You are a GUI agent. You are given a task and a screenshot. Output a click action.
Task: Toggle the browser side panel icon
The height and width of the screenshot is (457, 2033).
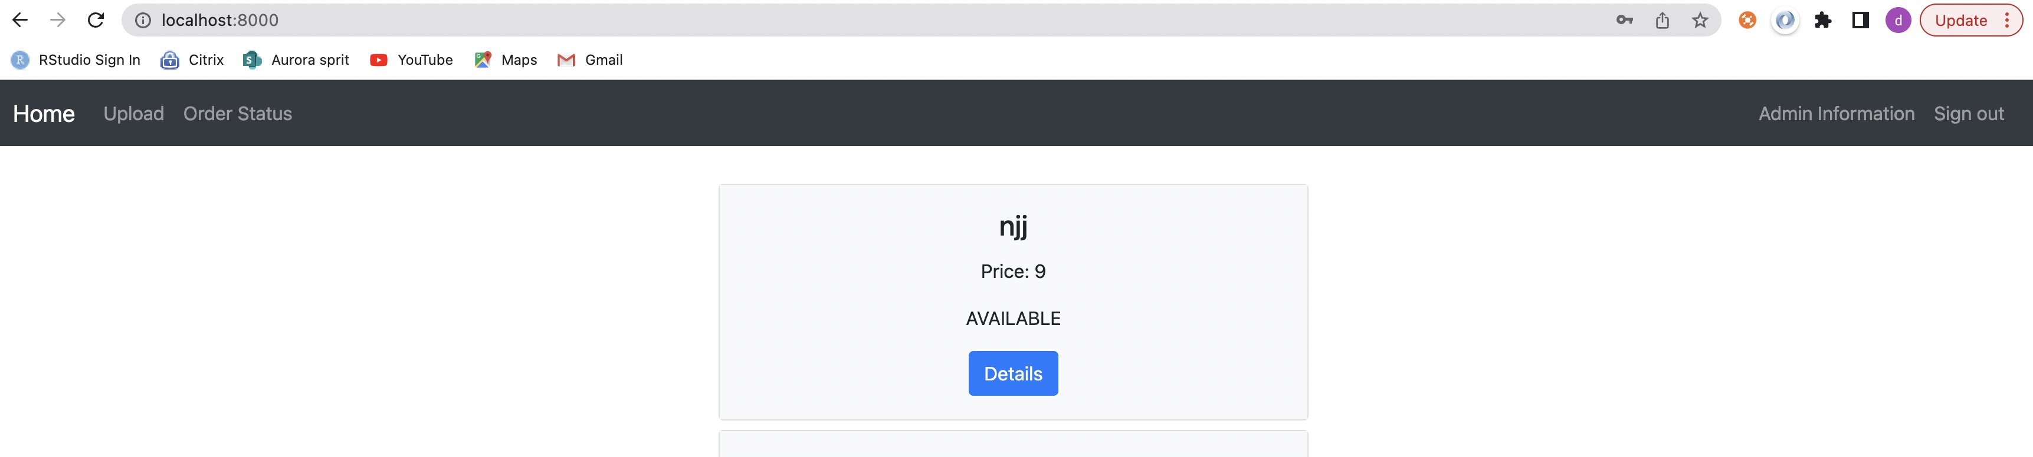1860,21
